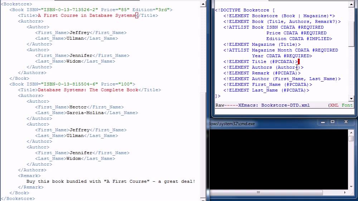358x201 pixels.
Task: Minimize the cmd.exe window
Action: (323, 122)
